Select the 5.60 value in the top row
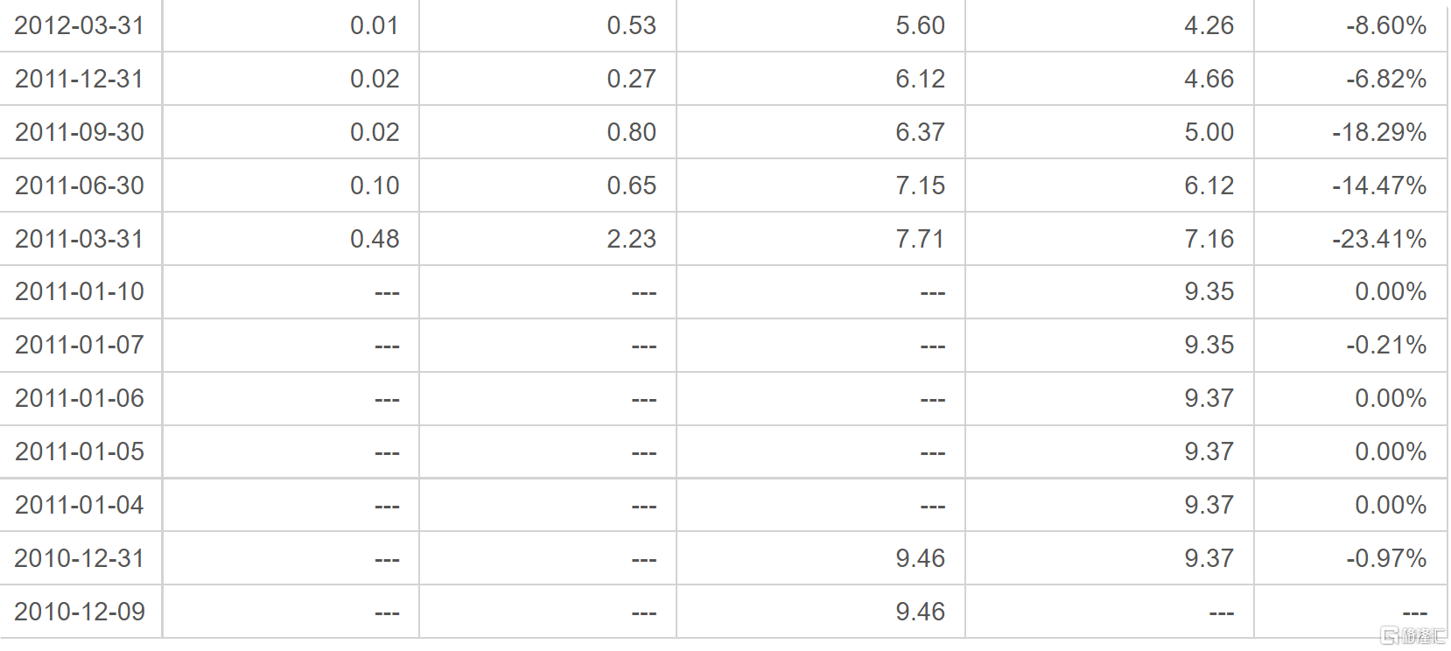The image size is (1451, 651). 821,25
